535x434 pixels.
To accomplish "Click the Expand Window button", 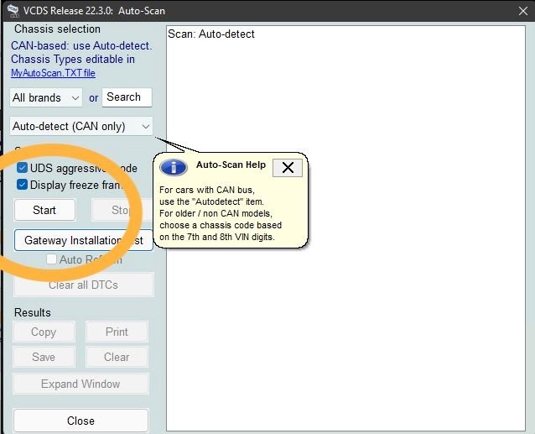I will (x=81, y=384).
